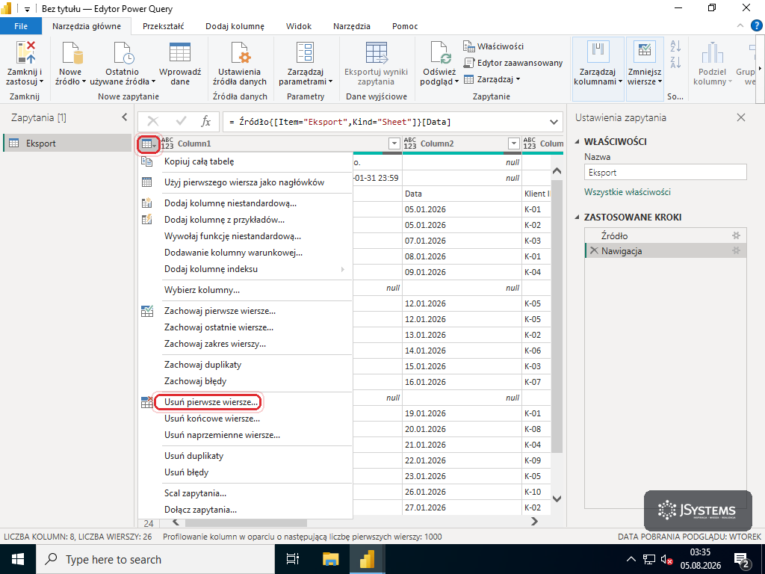Open Power Query help question icon

click(756, 26)
